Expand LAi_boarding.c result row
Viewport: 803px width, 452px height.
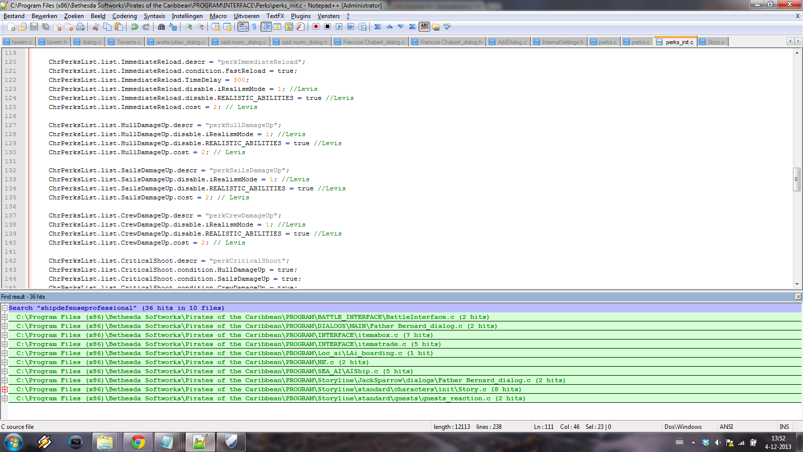point(5,353)
